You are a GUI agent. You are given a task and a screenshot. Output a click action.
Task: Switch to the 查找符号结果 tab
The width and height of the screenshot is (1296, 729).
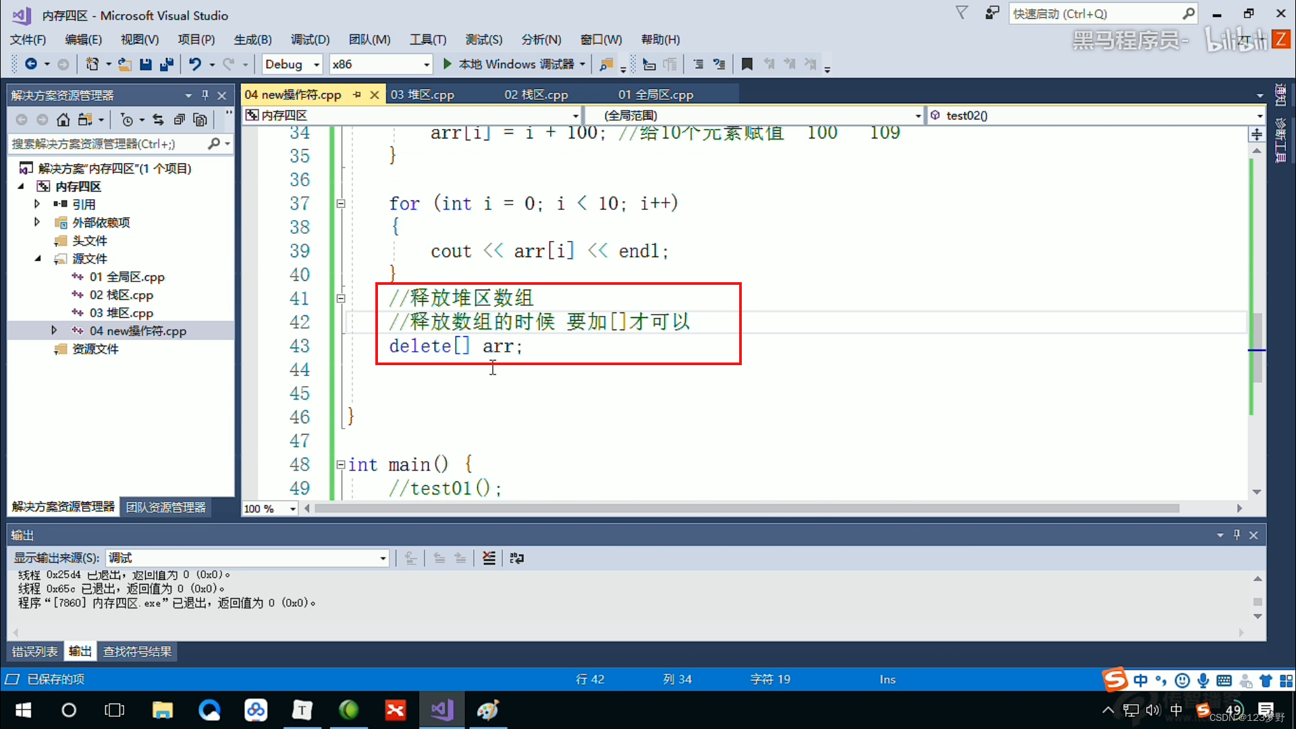[137, 651]
